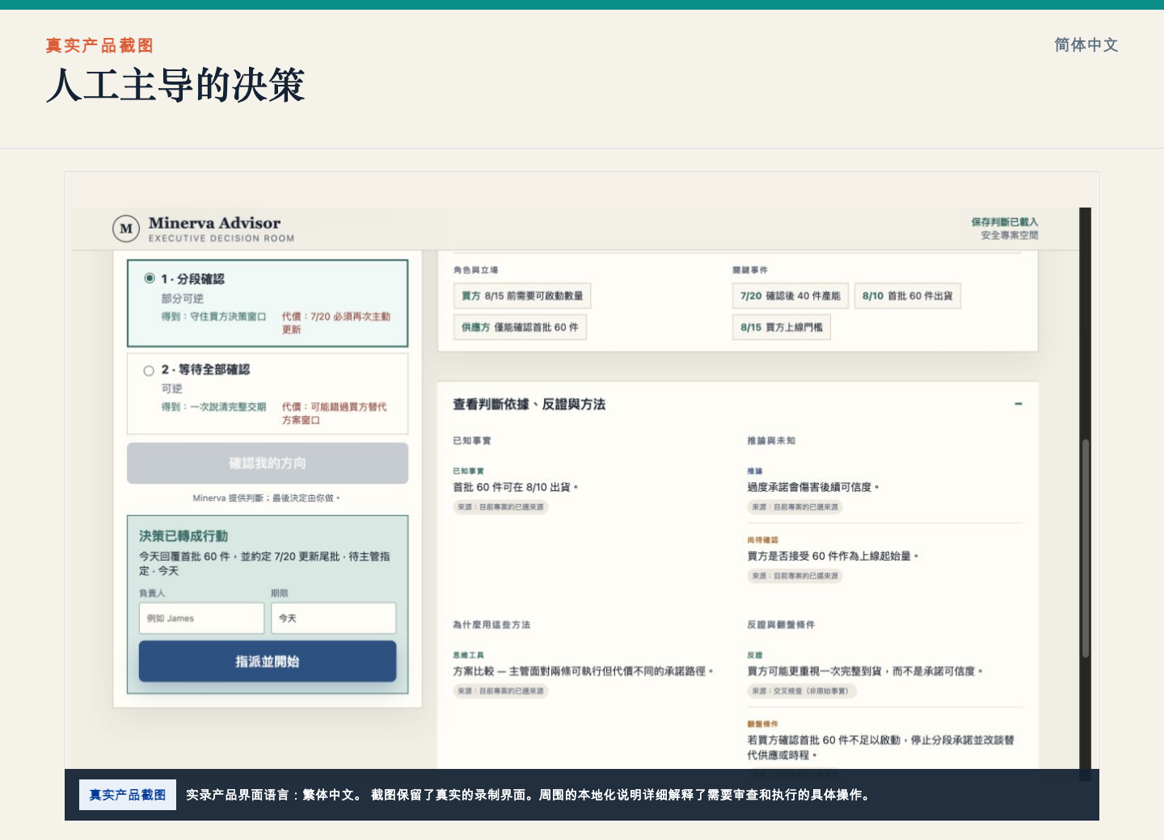Click the EXECUTIVE DECISION ROOM subtitle
This screenshot has width=1164, height=840.
pos(221,238)
